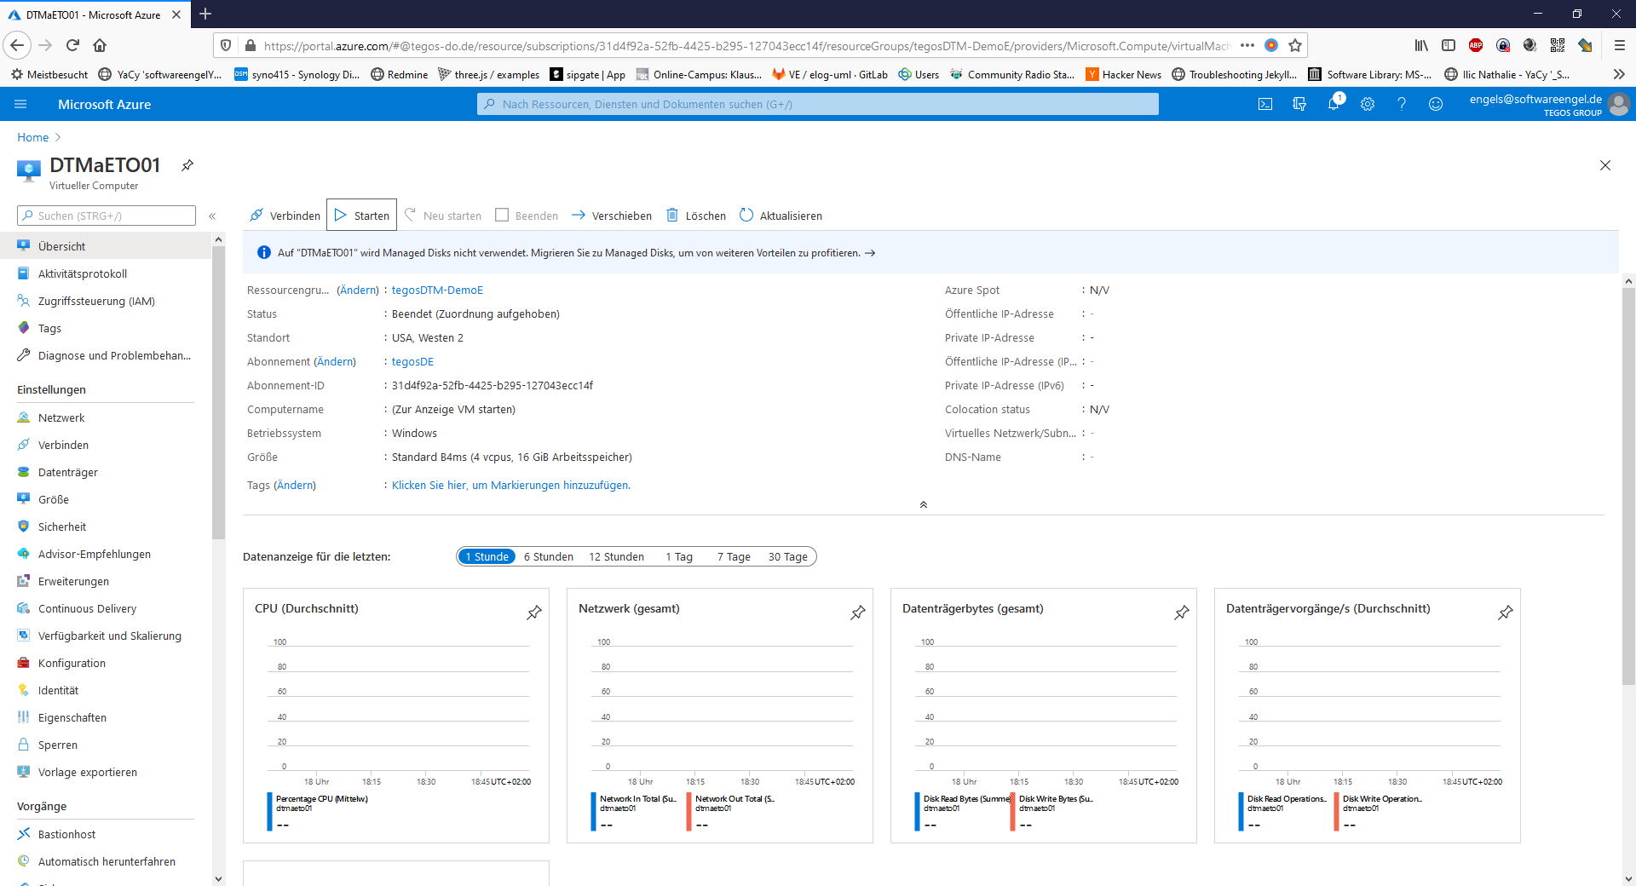Open the user account avatar
Screen dimensions: 1636x886
tap(1619, 104)
